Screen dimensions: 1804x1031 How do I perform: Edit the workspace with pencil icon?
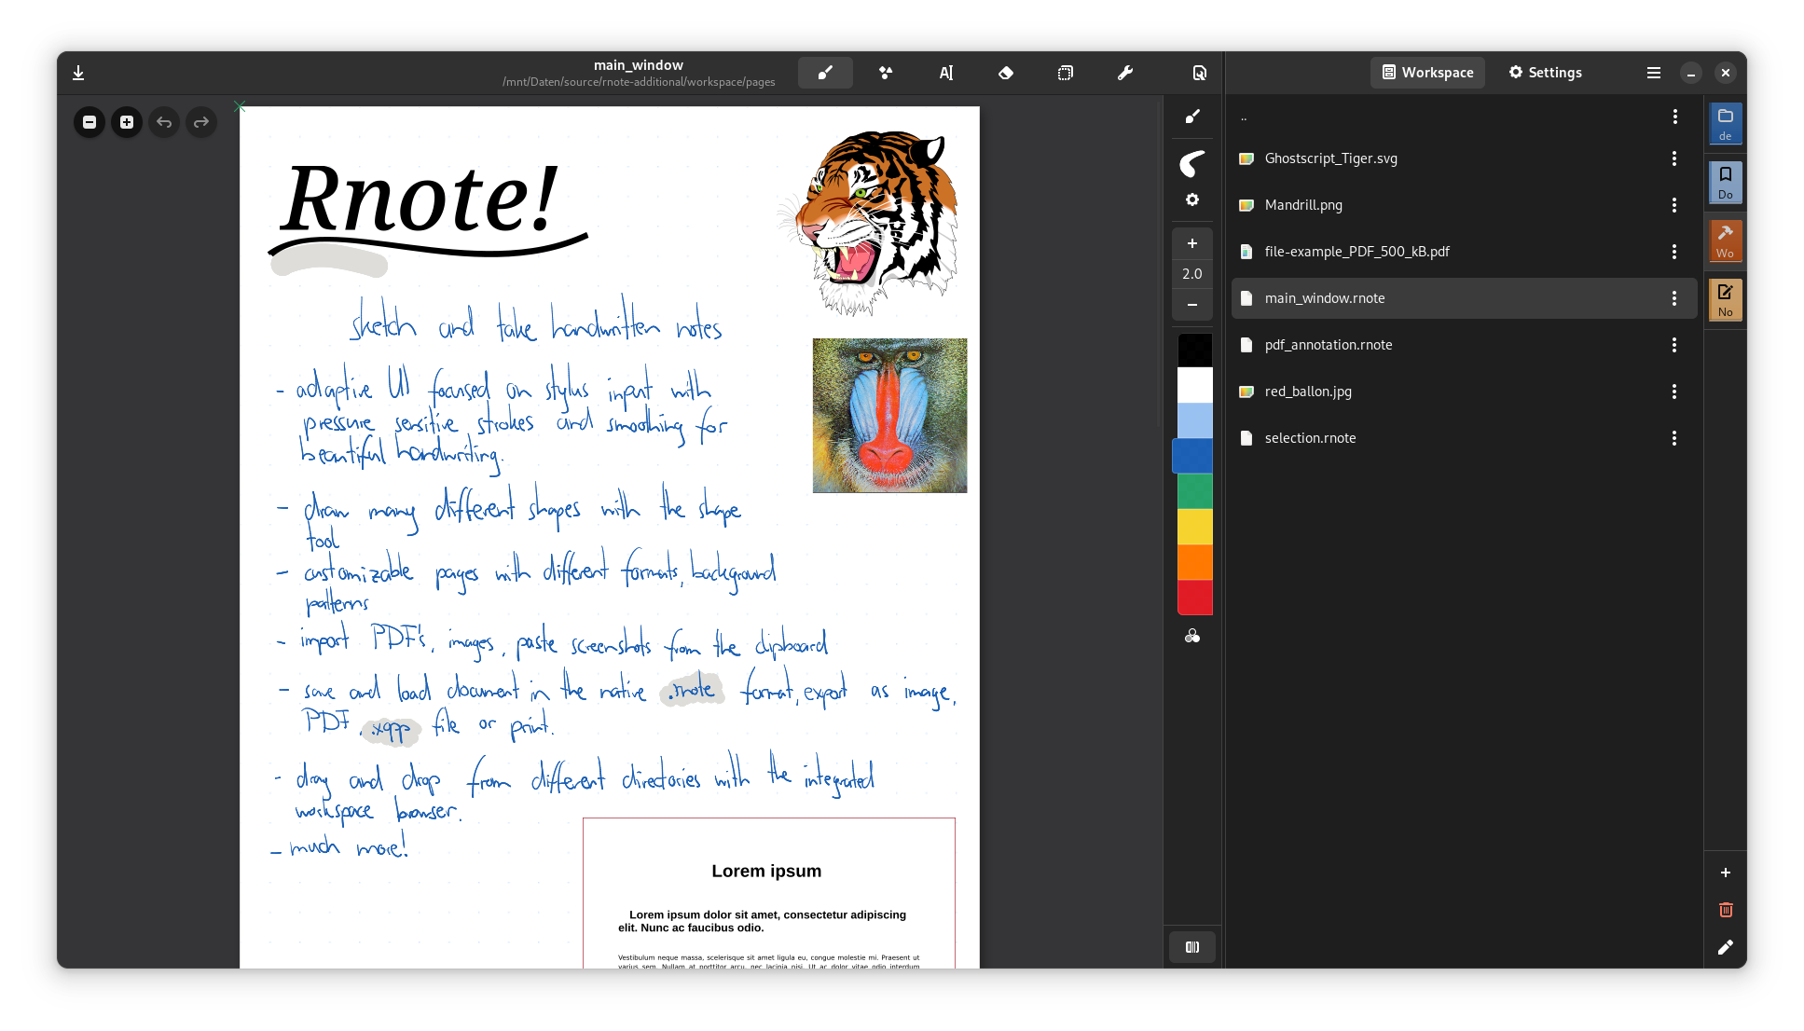1725,947
